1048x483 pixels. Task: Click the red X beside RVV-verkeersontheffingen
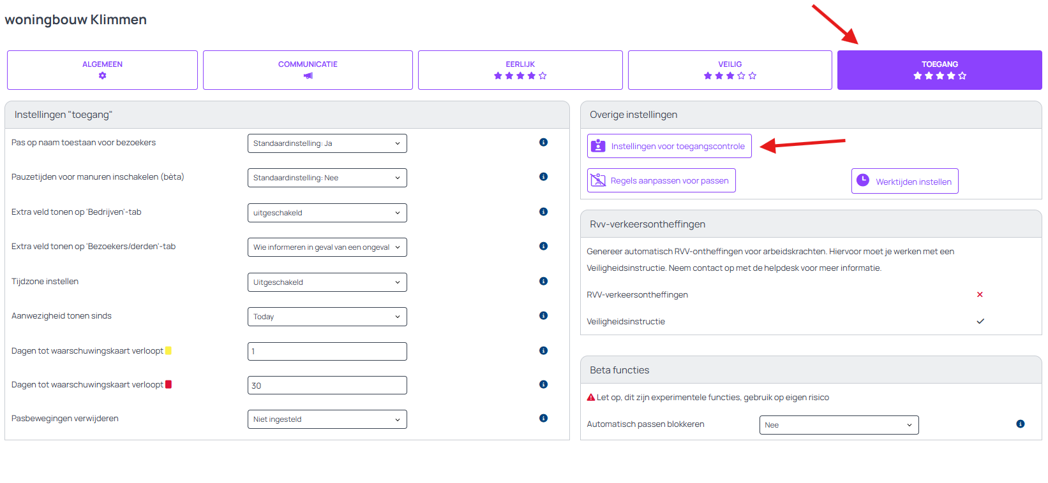click(x=980, y=294)
